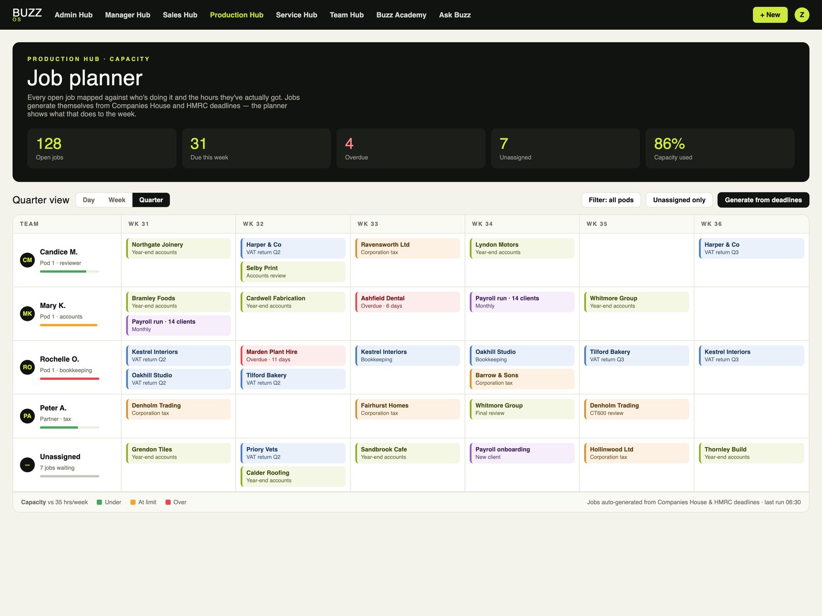Open Harper & Co VAT return Q2

tap(293, 248)
